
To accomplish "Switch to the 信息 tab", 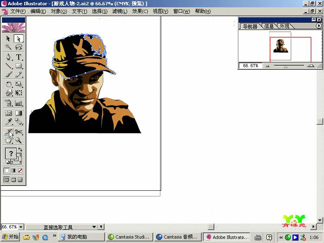I will 269,26.
